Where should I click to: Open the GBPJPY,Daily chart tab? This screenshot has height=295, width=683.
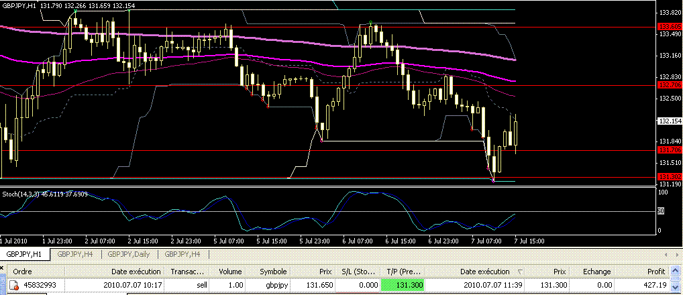(x=129, y=254)
